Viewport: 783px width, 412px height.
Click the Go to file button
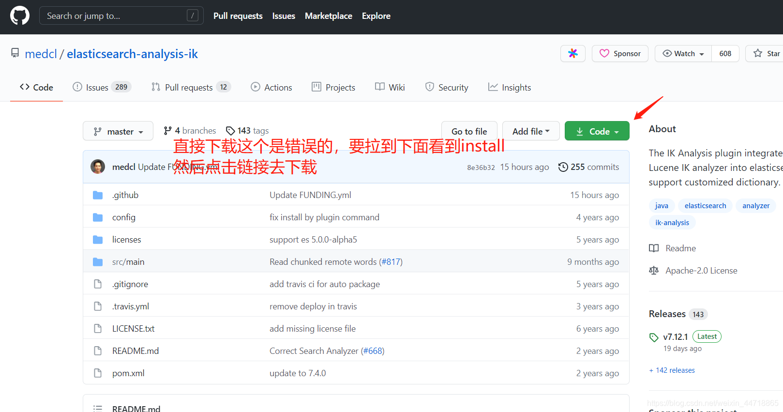point(469,131)
